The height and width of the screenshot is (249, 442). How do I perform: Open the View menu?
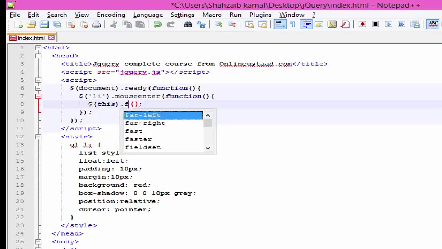tap(82, 15)
